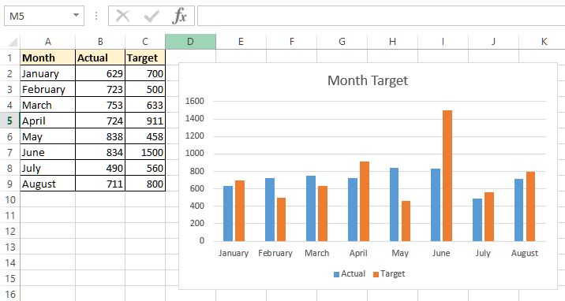Click inside the formula bar input

tap(381, 16)
